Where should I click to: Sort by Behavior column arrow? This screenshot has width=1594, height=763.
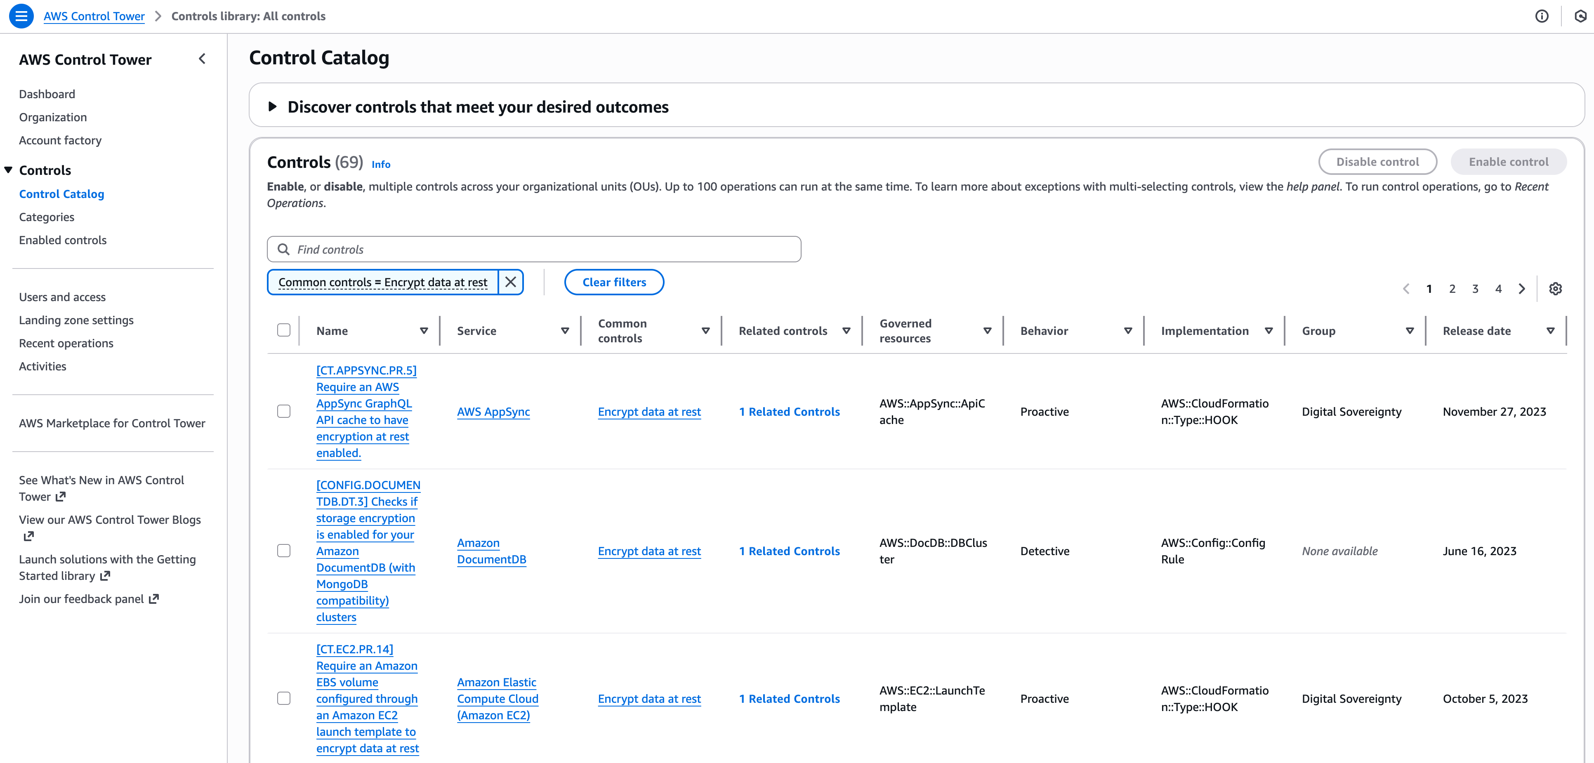[1128, 331]
